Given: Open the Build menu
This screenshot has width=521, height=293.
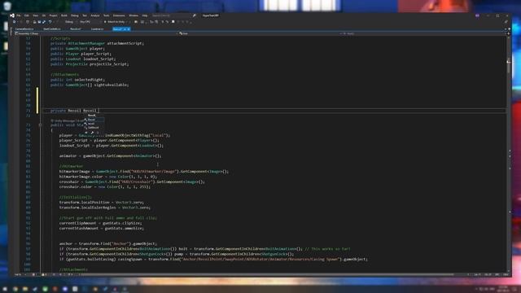Looking at the screenshot, I should tap(64, 15).
